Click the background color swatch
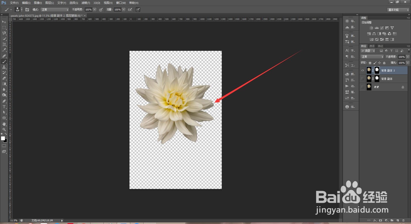 (x=6, y=141)
